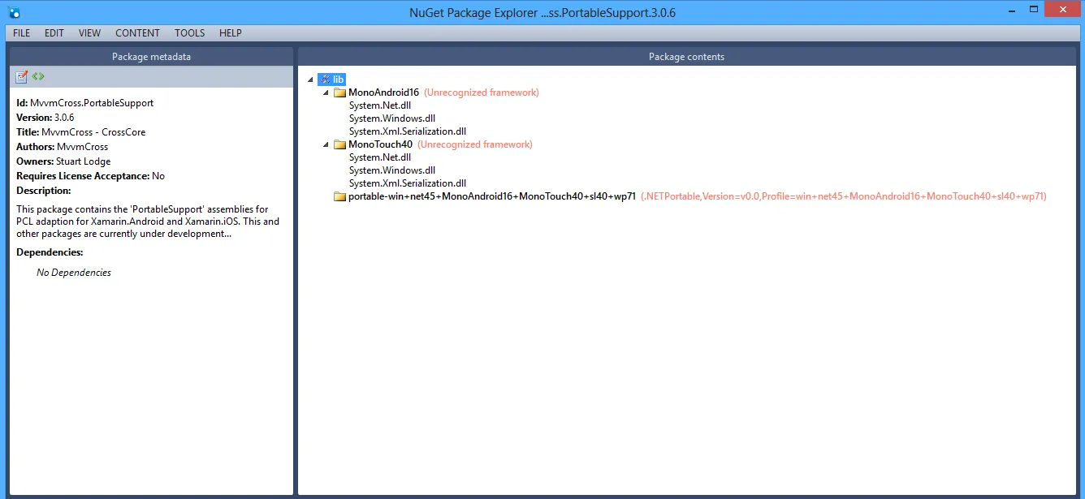The image size is (1085, 499).
Task: Select the portable-win+net45+MonoAndroid16 folder
Action: [492, 196]
